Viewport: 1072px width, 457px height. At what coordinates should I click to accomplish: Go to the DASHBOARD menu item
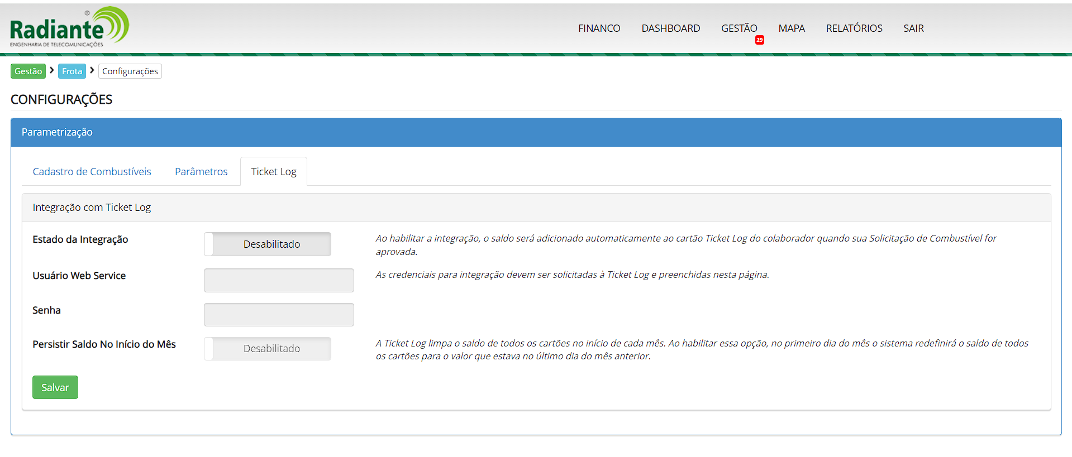pos(670,28)
